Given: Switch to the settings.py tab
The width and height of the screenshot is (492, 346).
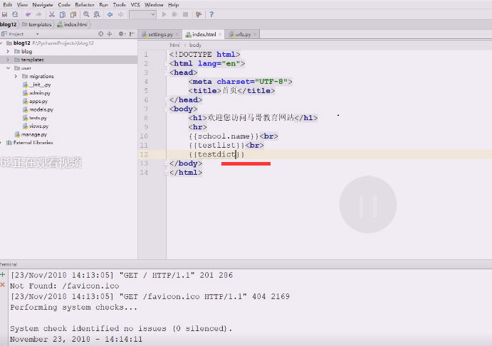Looking at the screenshot, I should (x=160, y=34).
